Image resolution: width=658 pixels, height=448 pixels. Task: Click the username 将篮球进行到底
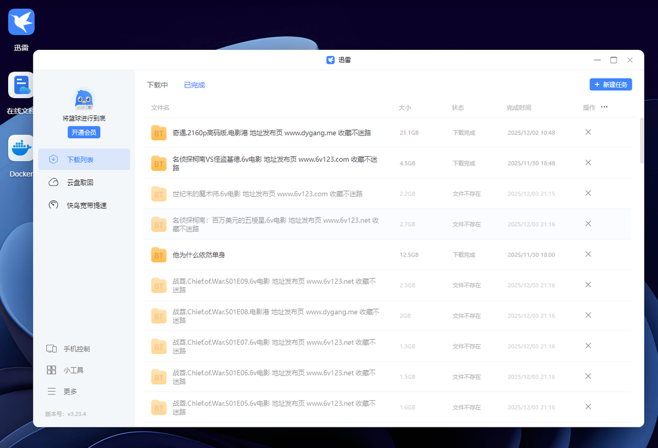(x=84, y=118)
